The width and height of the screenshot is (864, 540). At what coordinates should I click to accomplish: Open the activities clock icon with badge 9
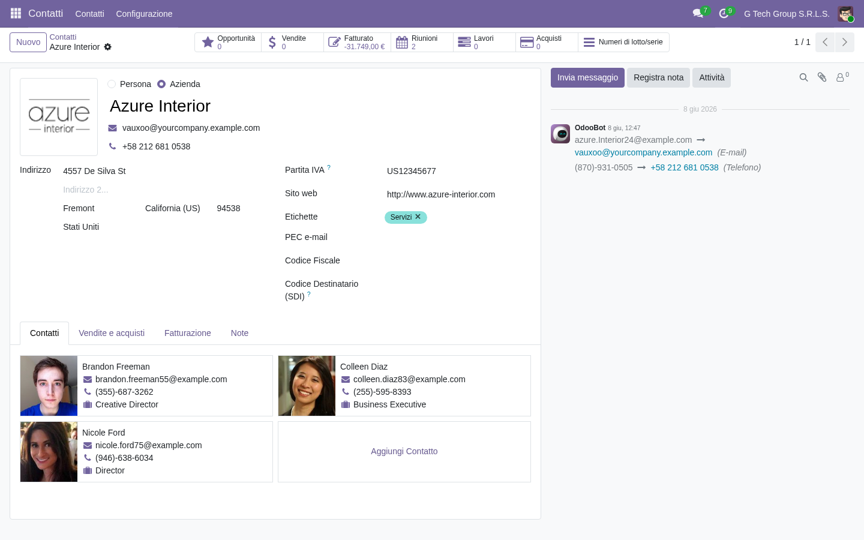coord(724,13)
